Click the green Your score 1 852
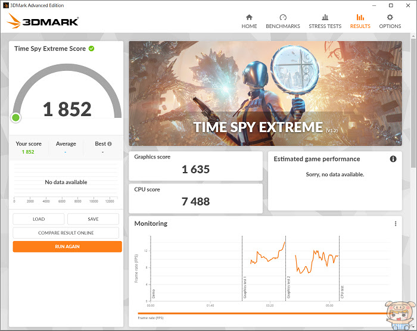Viewport: 417px width, 331px height. pyautogui.click(x=28, y=152)
